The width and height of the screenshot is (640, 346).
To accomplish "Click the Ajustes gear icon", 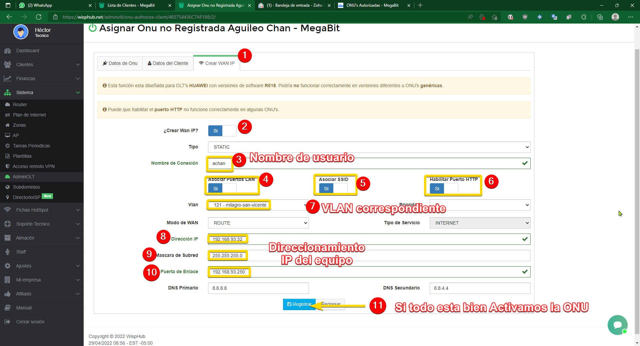I will point(7,266).
